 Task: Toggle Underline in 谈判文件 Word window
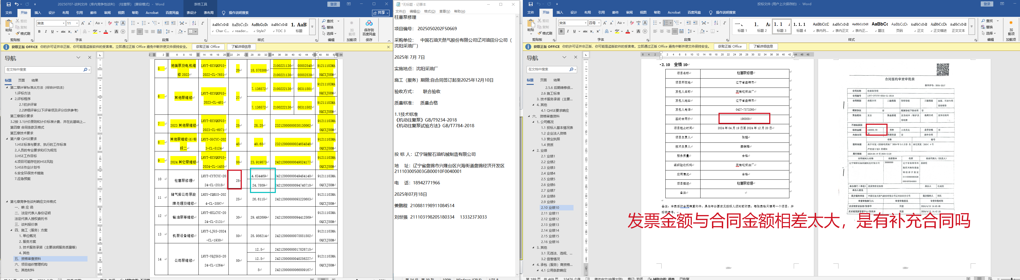[x=52, y=32]
